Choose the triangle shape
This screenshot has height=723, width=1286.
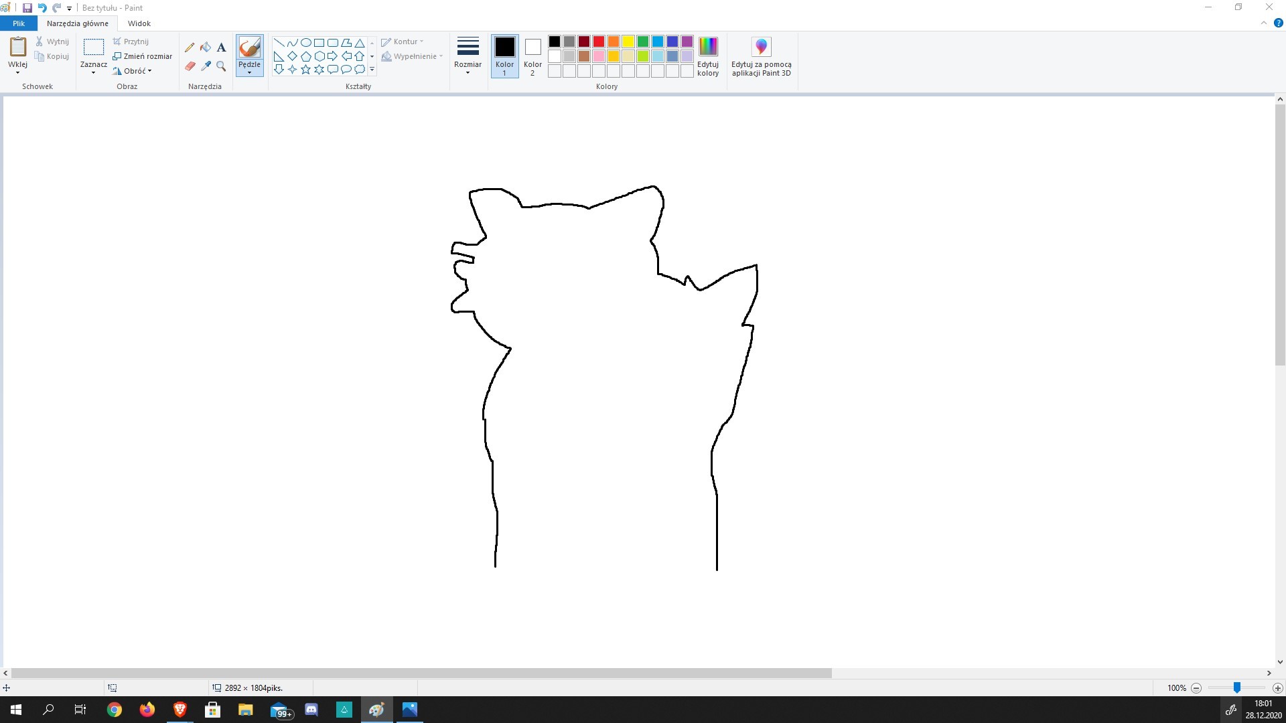pos(360,42)
